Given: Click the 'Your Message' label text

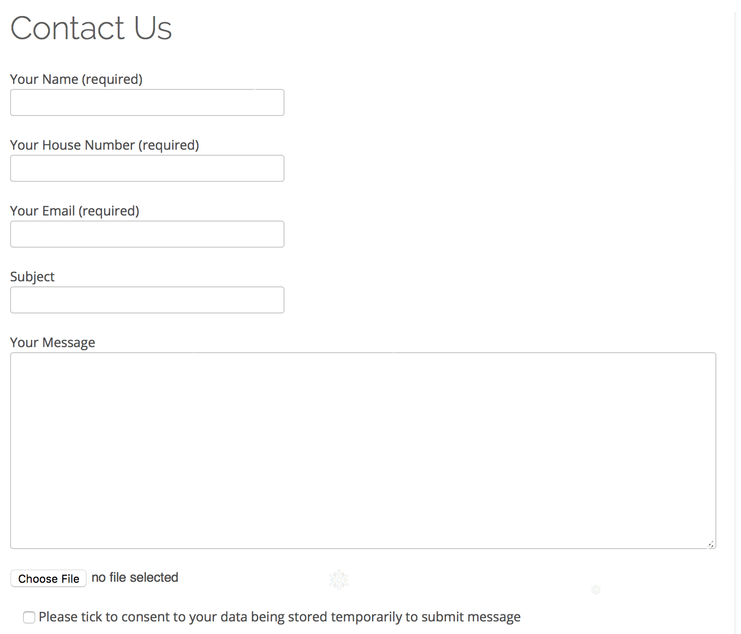Looking at the screenshot, I should [x=53, y=343].
